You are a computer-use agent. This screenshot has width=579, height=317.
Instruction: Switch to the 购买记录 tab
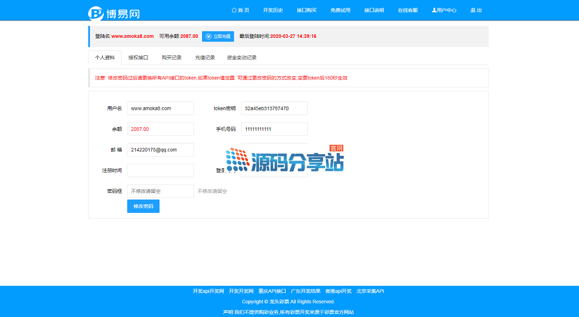pos(172,58)
